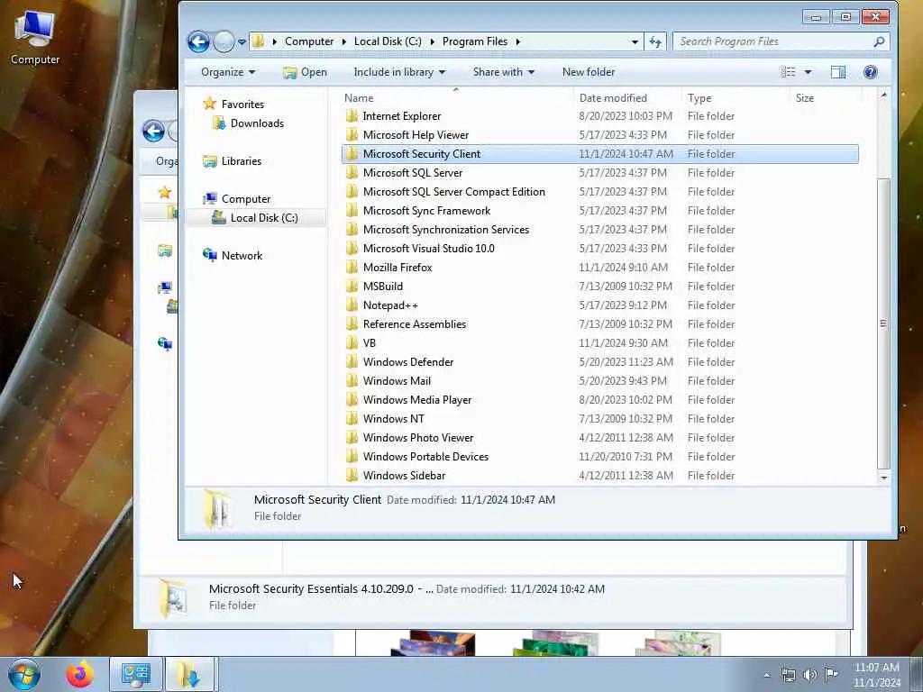This screenshot has width=923, height=692.
Task: Click Open in the toolbar
Action: (305, 72)
